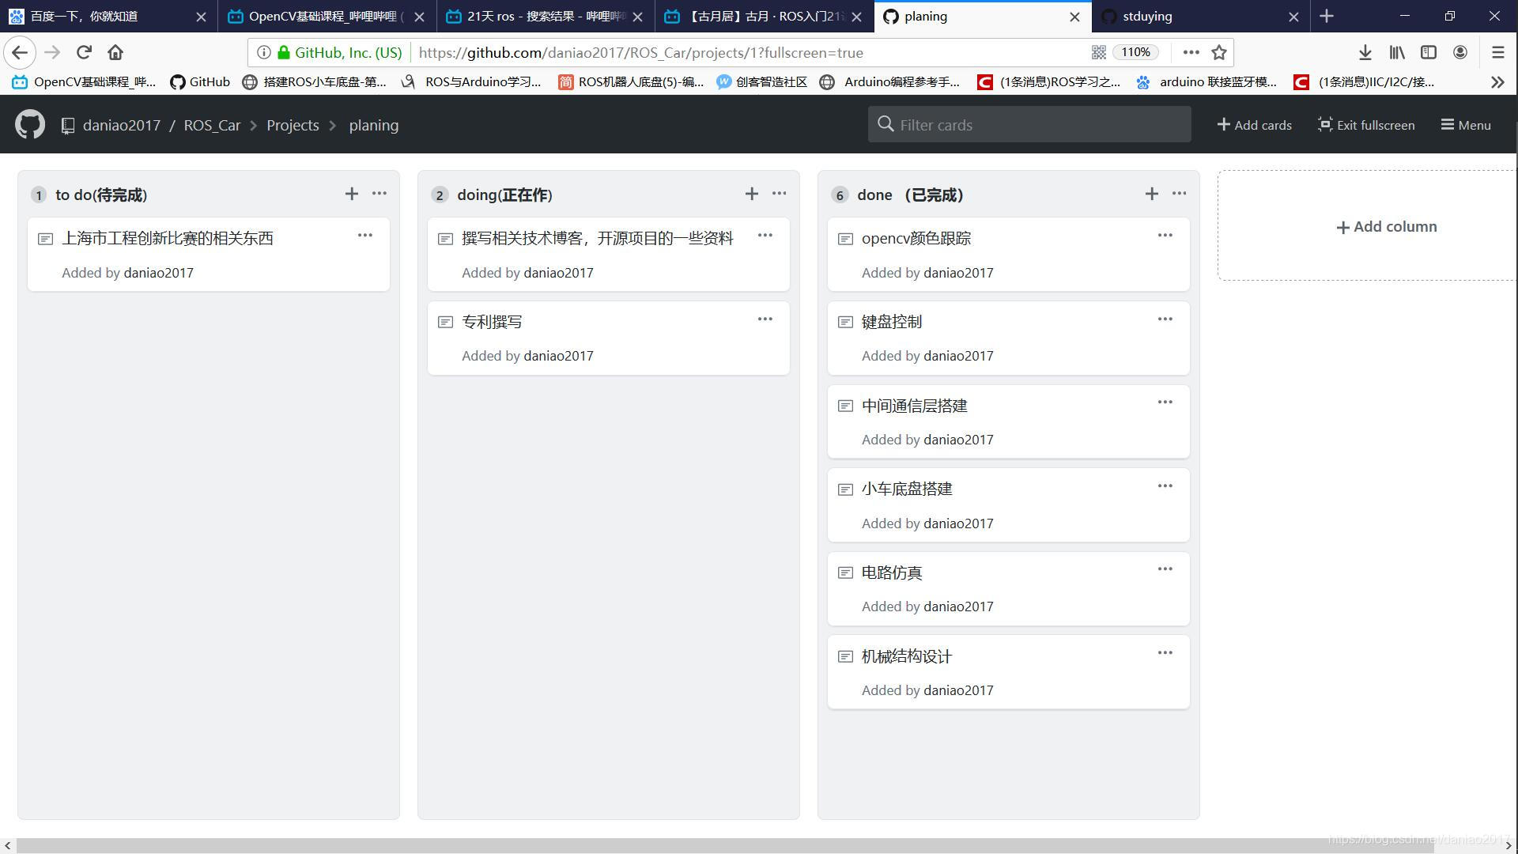Click the Add column button
The width and height of the screenshot is (1518, 854).
coord(1386,227)
